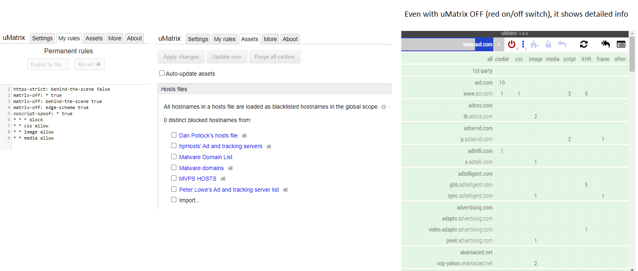This screenshot has height=271, width=638.
Task: Click the puzzle piece icon in uMatrix toolbar
Action: pos(535,44)
